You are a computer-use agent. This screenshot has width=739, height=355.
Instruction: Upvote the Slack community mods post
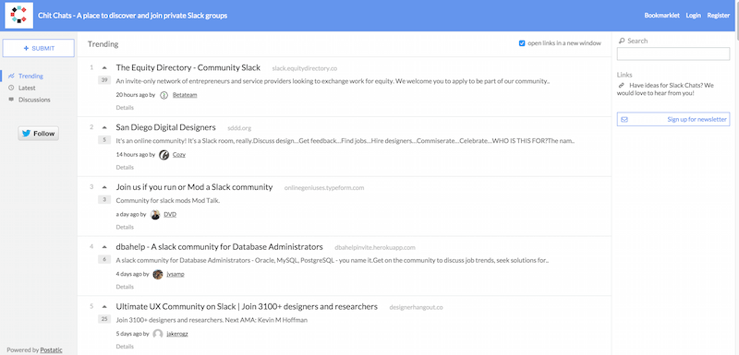coord(104,187)
